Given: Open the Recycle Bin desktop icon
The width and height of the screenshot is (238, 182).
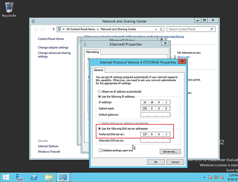Looking at the screenshot, I should coord(9,9).
